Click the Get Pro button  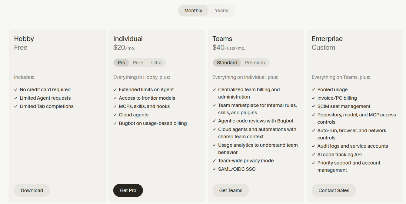click(128, 190)
